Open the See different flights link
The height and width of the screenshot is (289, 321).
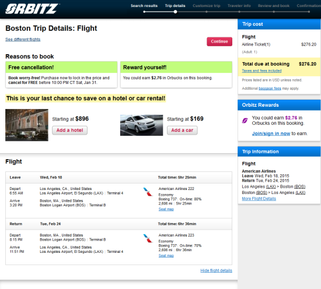click(23, 39)
